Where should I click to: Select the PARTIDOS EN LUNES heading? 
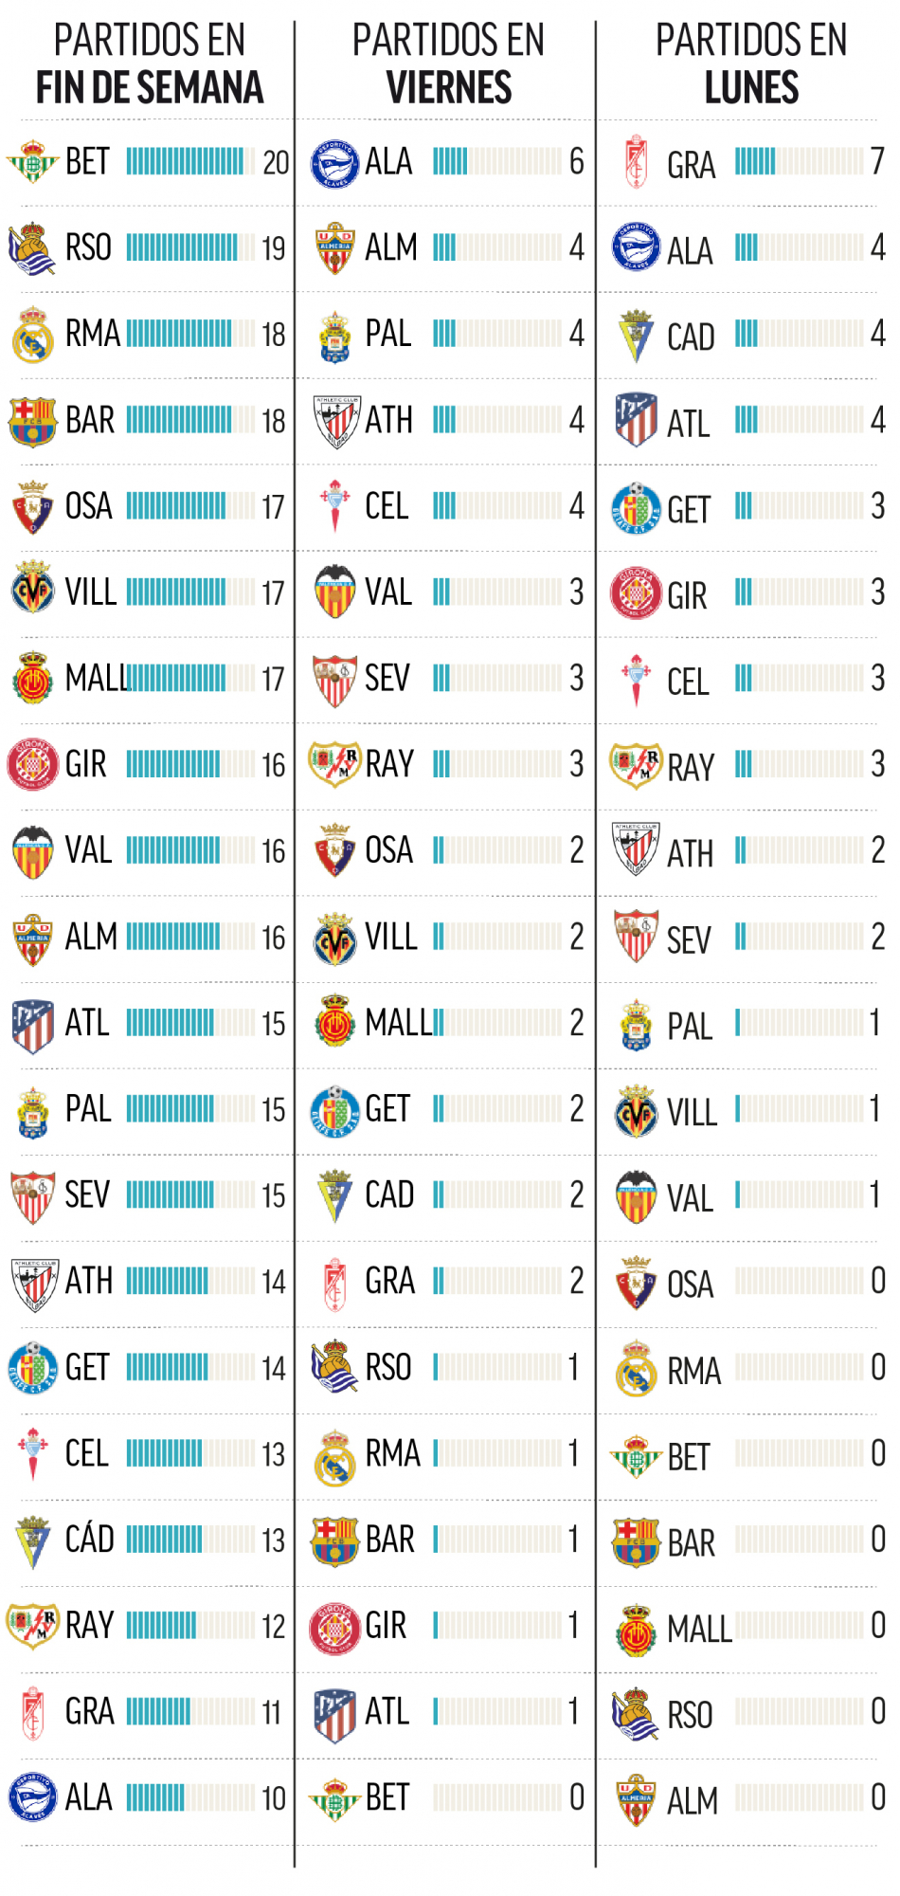751,64
